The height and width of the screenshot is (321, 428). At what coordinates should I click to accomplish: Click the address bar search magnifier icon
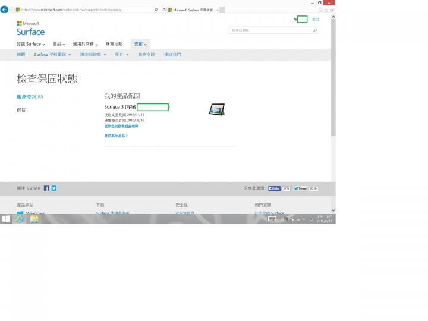tap(156, 10)
